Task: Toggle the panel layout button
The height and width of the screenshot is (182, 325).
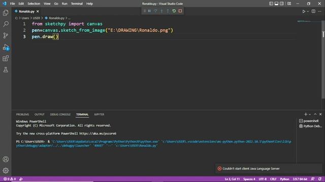Action: (276, 4)
